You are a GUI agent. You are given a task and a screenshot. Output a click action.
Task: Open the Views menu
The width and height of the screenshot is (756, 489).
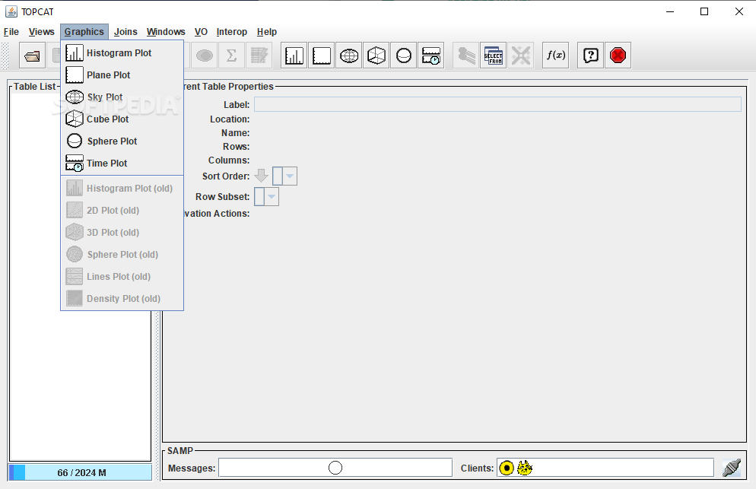click(x=42, y=32)
